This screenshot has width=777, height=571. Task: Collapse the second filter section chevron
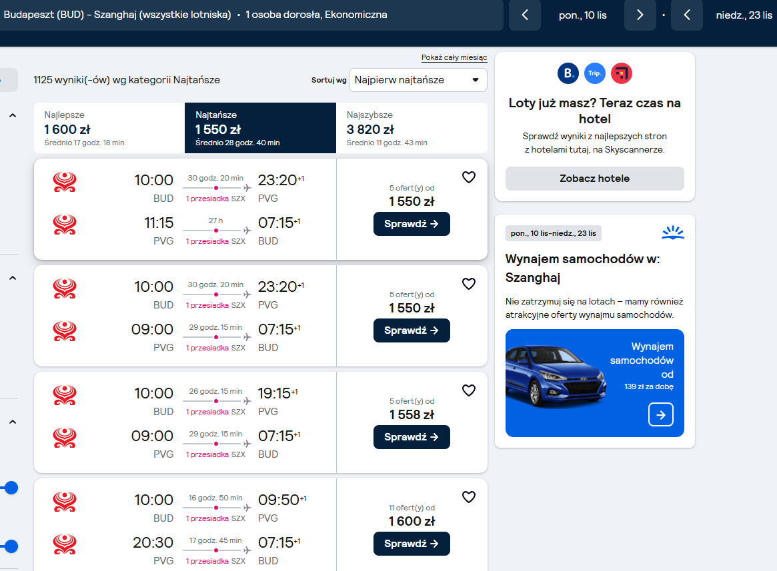click(x=13, y=278)
